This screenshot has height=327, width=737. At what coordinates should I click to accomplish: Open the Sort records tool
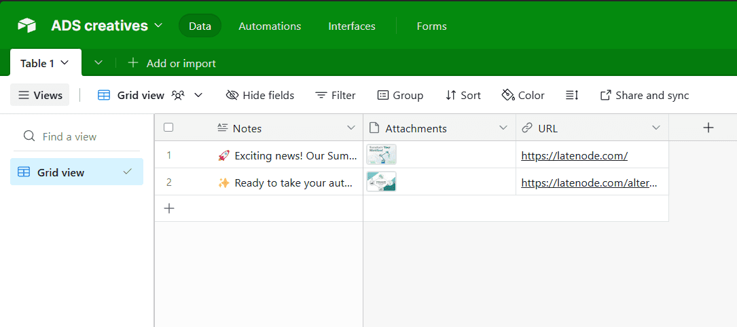463,96
